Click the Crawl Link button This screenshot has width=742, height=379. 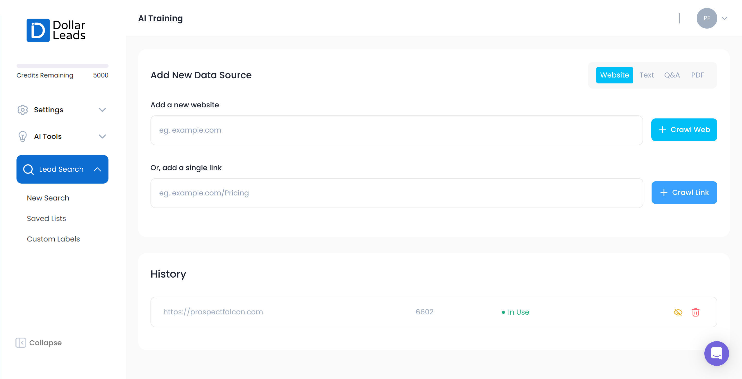coord(684,193)
